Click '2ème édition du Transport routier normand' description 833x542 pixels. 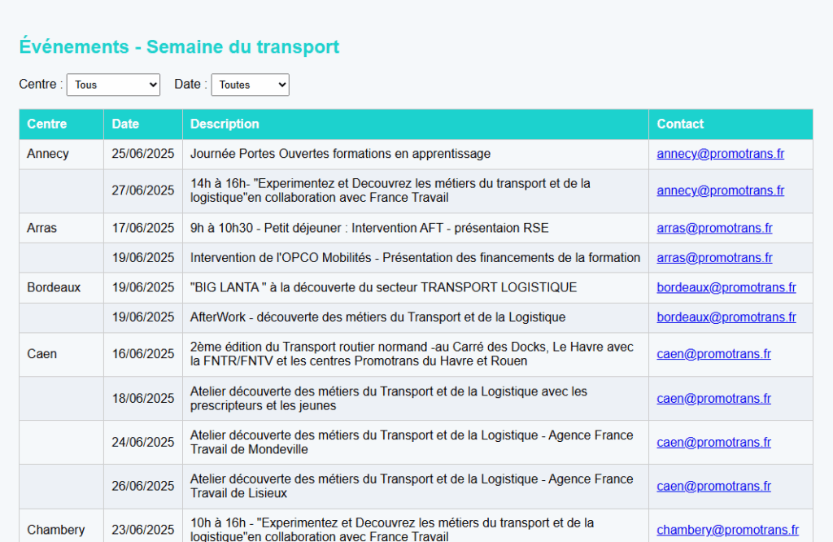point(412,354)
